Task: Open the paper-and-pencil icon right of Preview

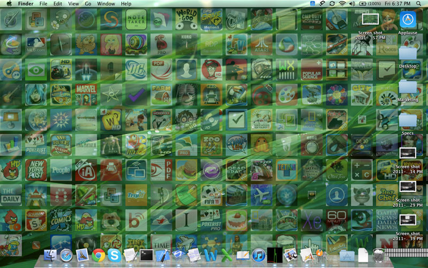Action: [x=307, y=256]
